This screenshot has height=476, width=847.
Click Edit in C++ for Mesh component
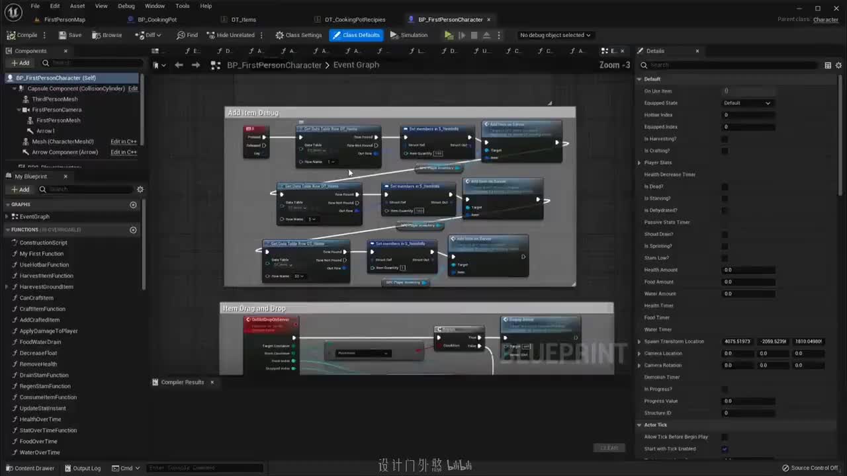pos(124,141)
